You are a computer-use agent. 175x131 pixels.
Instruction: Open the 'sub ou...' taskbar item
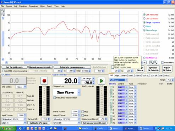[x=115, y=129]
